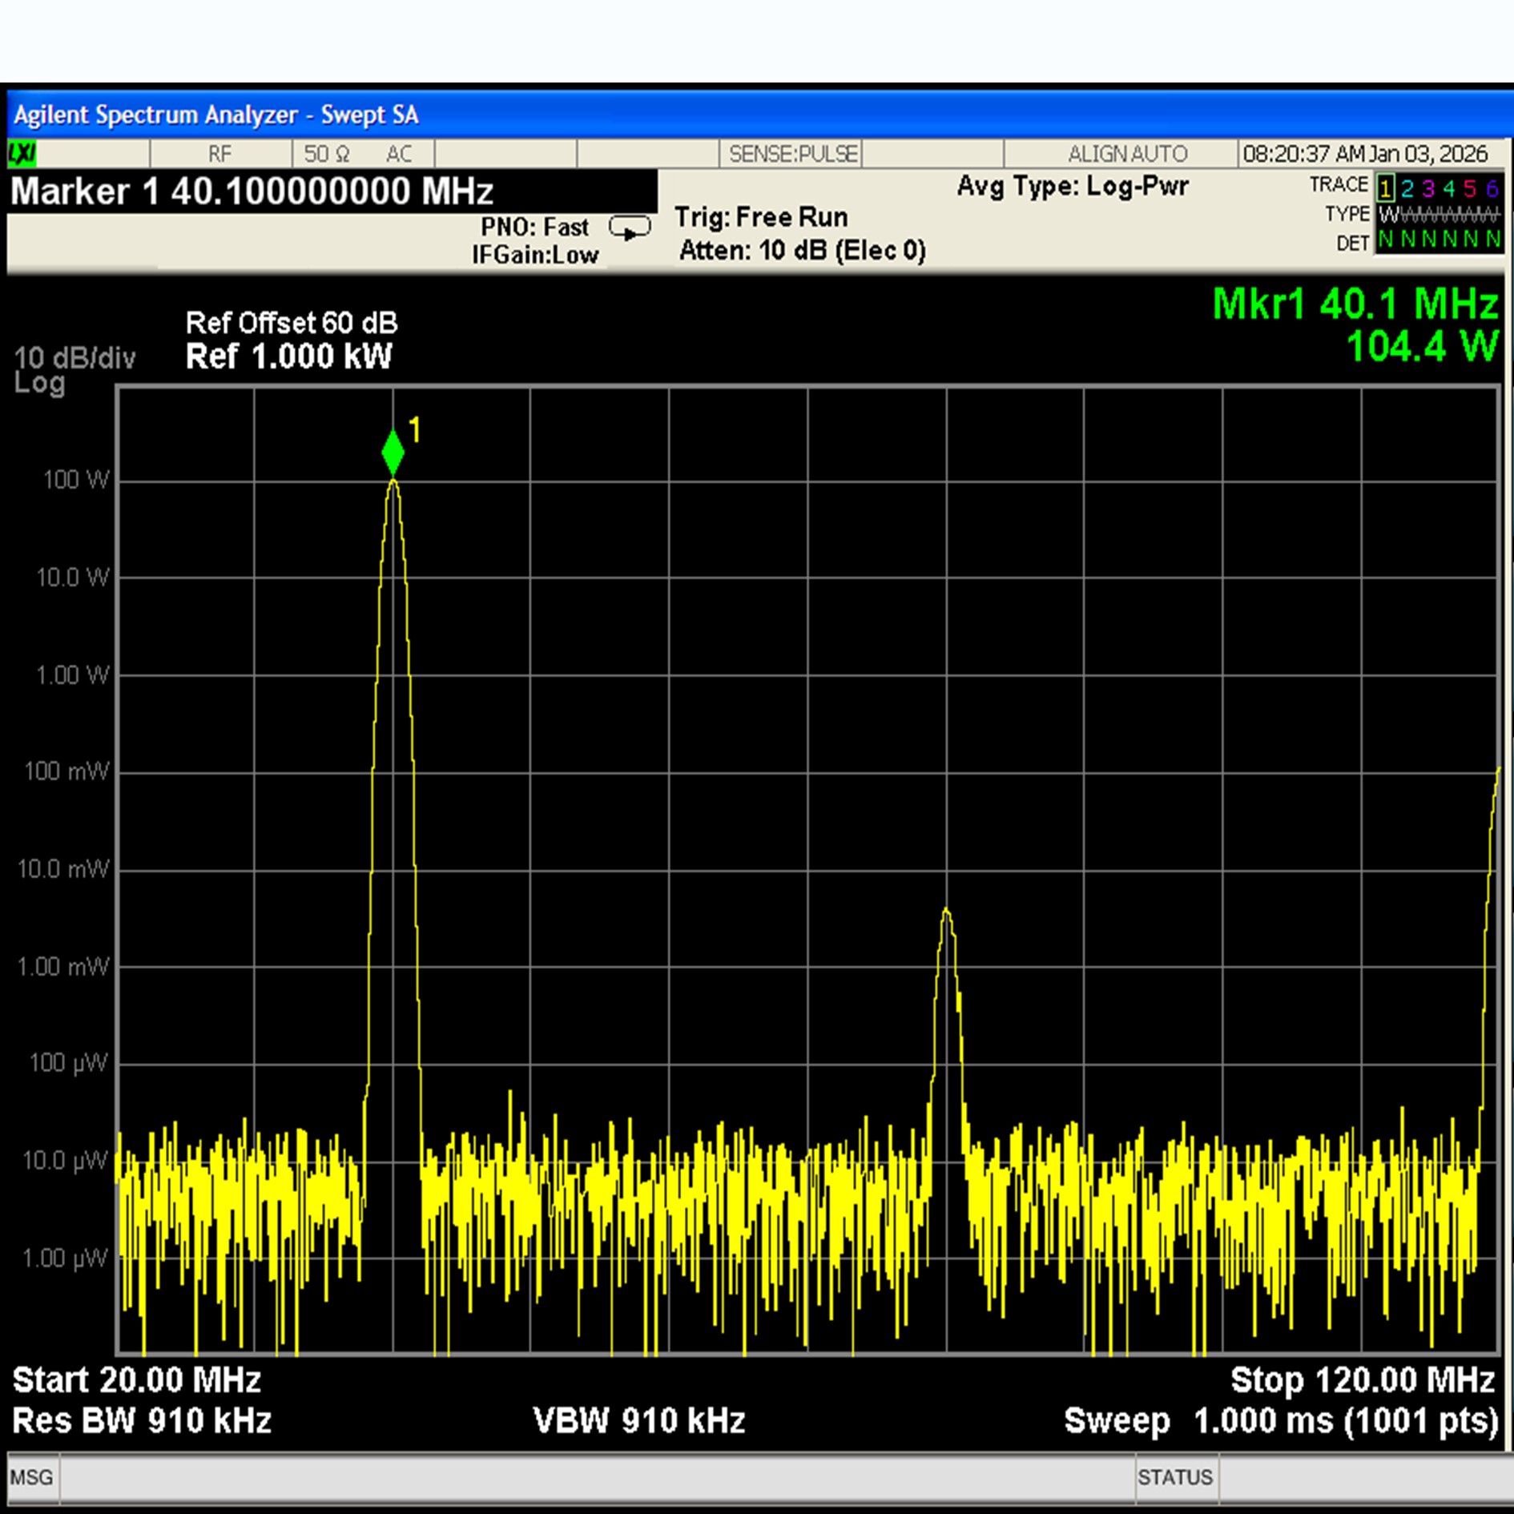Screen dimensions: 1514x1514
Task: Click the DET row detector indicators
Action: [1439, 240]
